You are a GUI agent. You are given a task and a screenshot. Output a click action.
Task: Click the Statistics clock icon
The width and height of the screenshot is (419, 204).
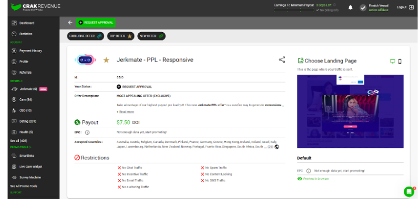(14, 34)
